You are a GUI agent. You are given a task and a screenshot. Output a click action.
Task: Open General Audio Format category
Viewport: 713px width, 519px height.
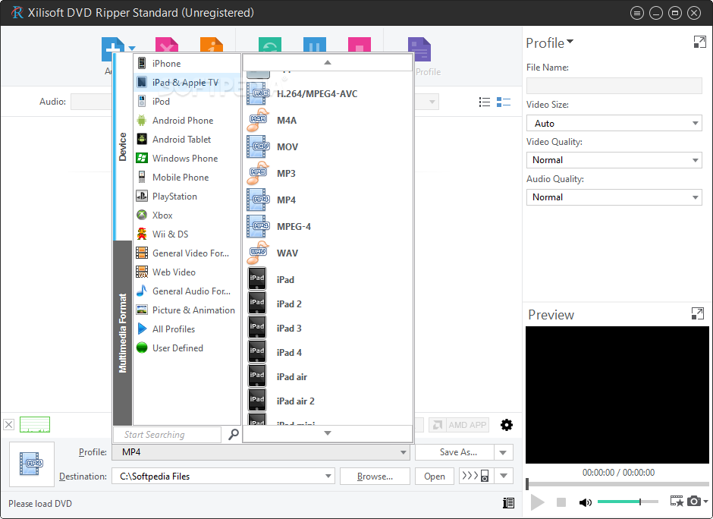(187, 291)
